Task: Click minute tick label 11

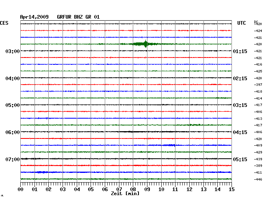Action: pyautogui.click(x=175, y=189)
